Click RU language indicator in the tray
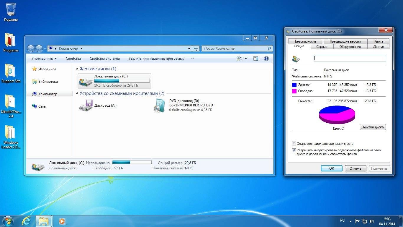This screenshot has width=403, height=227. coord(342,220)
